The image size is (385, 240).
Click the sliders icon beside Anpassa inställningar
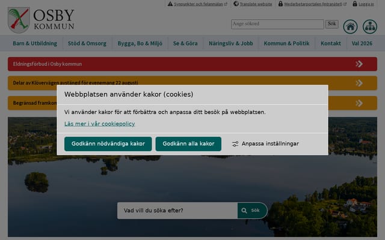pos(235,144)
